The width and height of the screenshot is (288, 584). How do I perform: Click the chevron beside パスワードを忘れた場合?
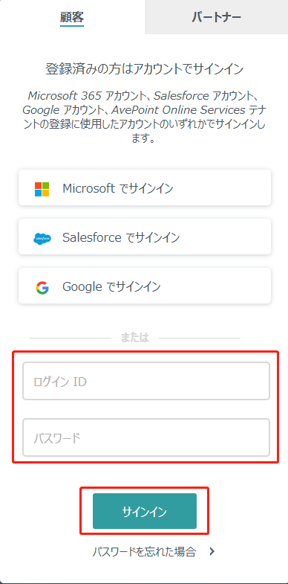pos(212,551)
